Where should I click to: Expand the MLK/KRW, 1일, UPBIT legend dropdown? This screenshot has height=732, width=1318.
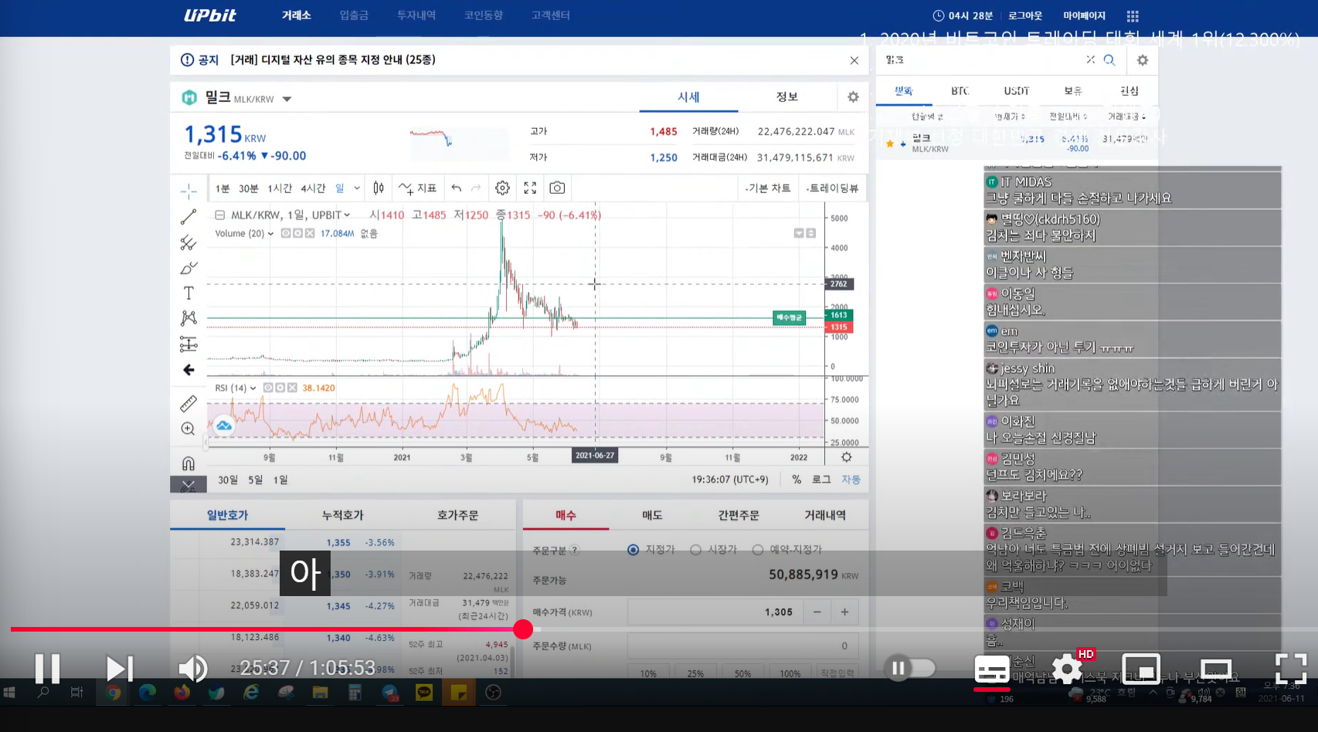[347, 215]
